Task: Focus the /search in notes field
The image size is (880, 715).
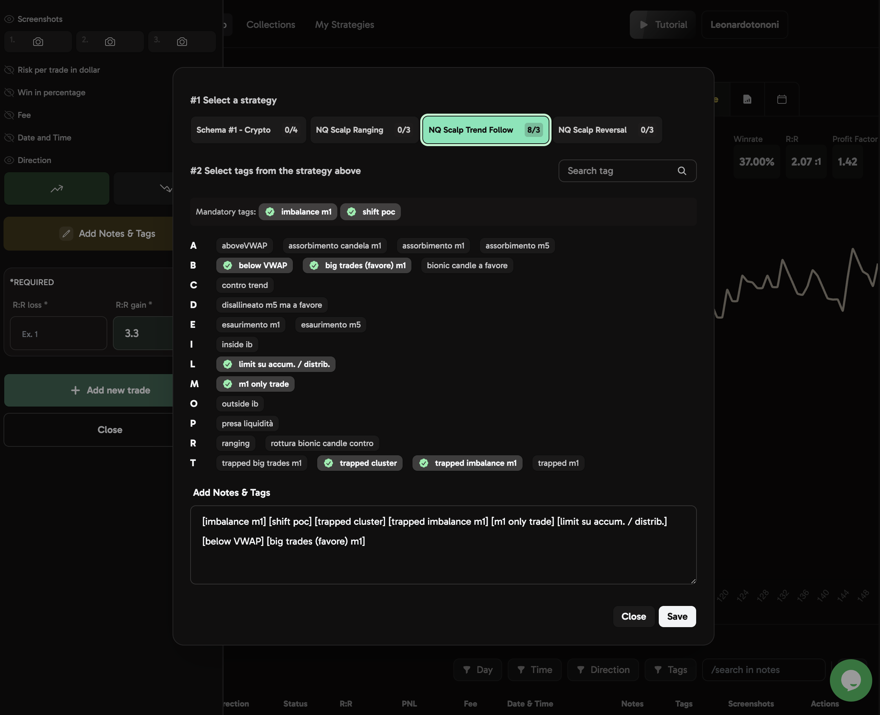Action: point(764,670)
